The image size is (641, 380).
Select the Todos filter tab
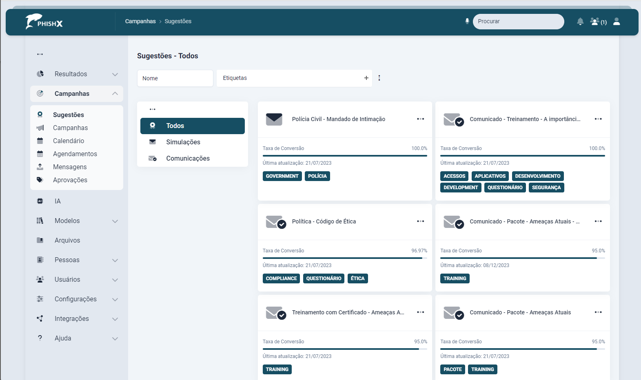[193, 126]
